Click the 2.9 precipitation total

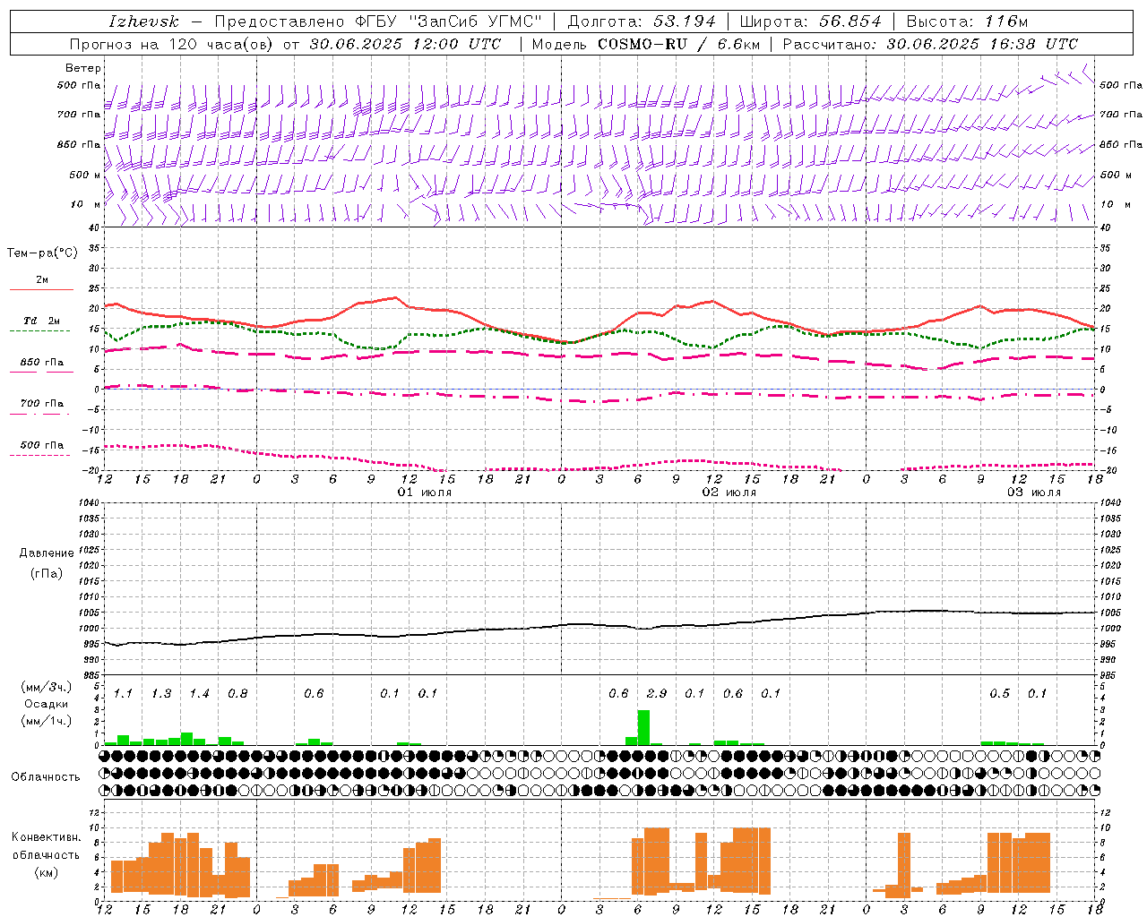[656, 694]
